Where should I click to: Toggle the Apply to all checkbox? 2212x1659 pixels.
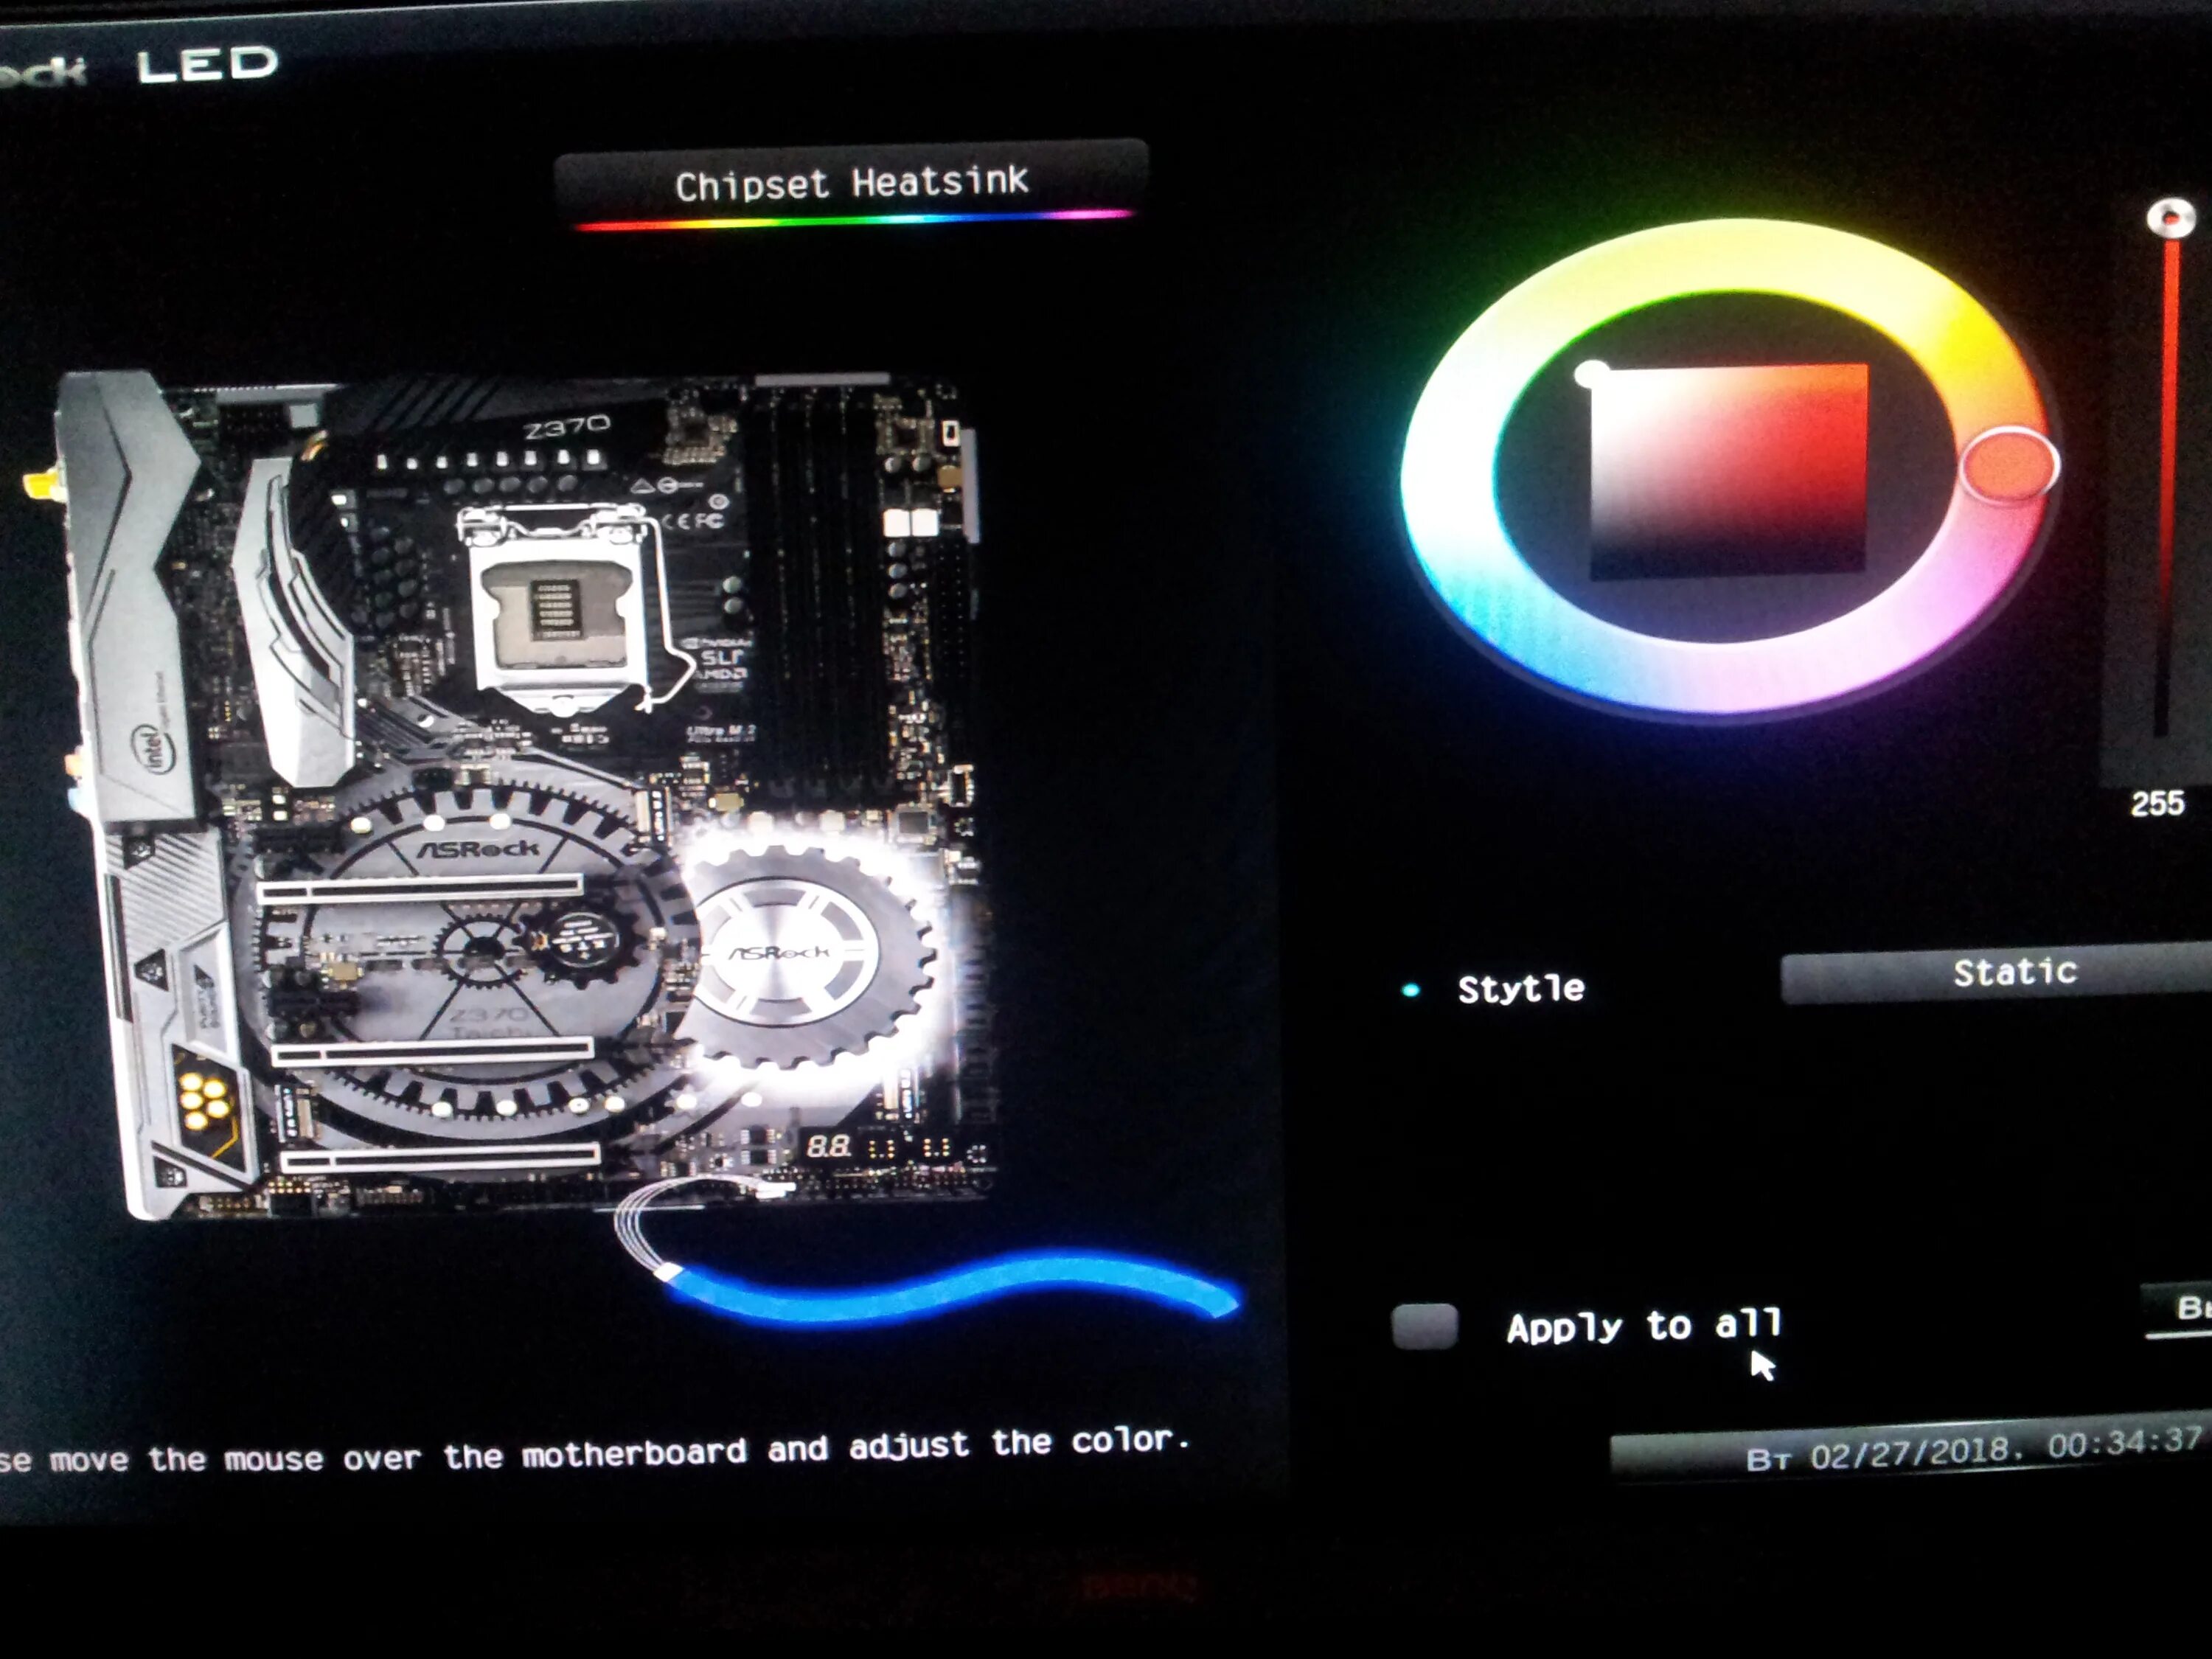(1424, 1327)
